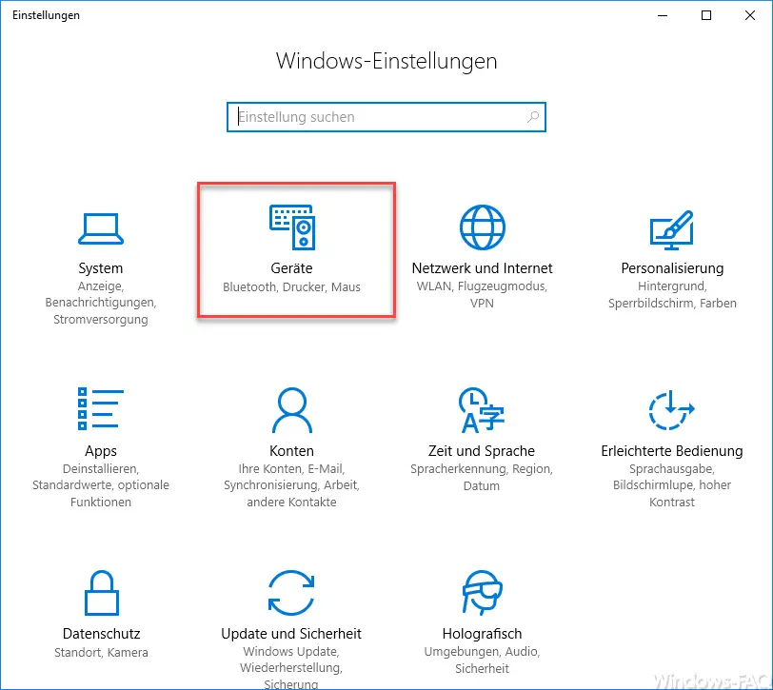This screenshot has width=773, height=690.
Task: Click the text 'Umgebungen, Audio, Sicherheit'
Action: tap(482, 660)
